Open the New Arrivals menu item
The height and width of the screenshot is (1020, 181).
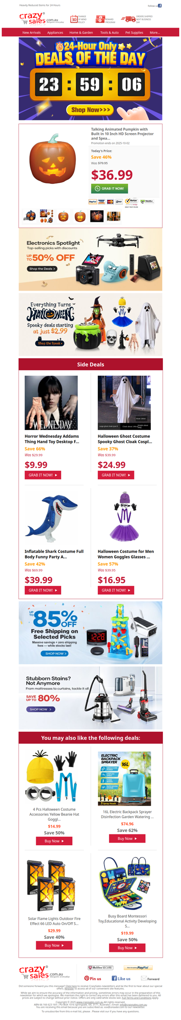32,33
